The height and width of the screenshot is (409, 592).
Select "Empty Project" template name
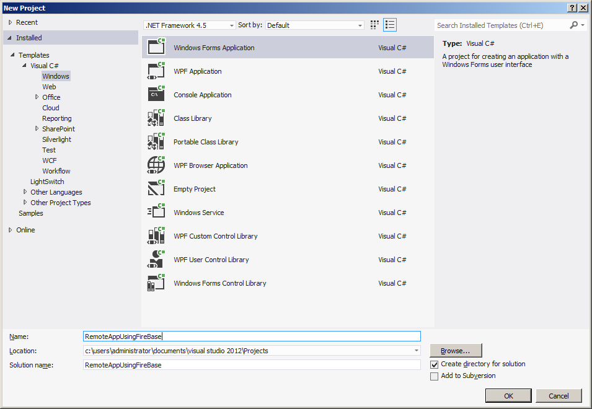[195, 189]
